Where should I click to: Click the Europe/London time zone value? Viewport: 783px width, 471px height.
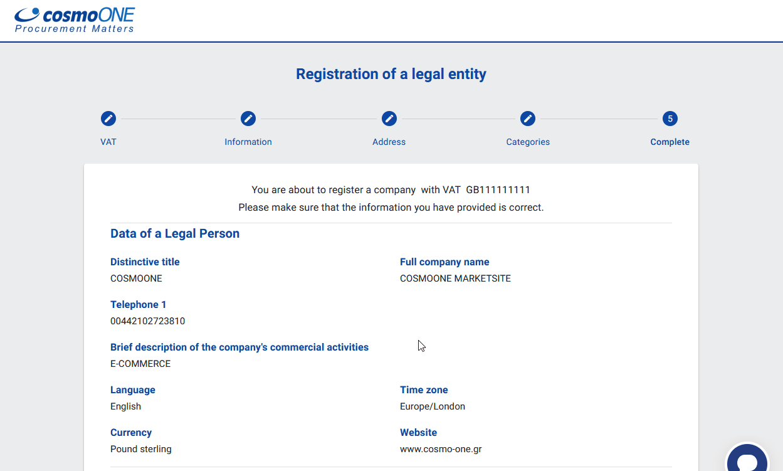433,406
